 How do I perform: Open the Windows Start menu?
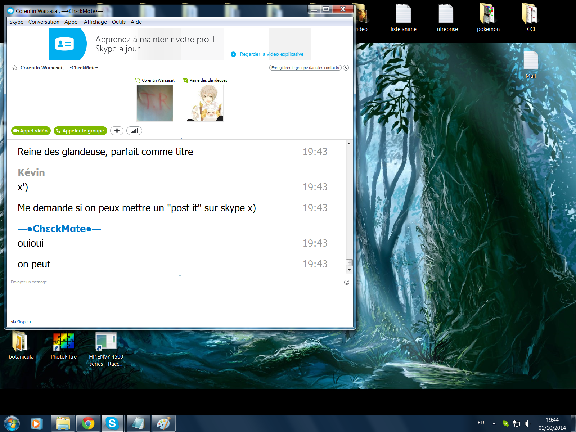pyautogui.click(x=12, y=423)
